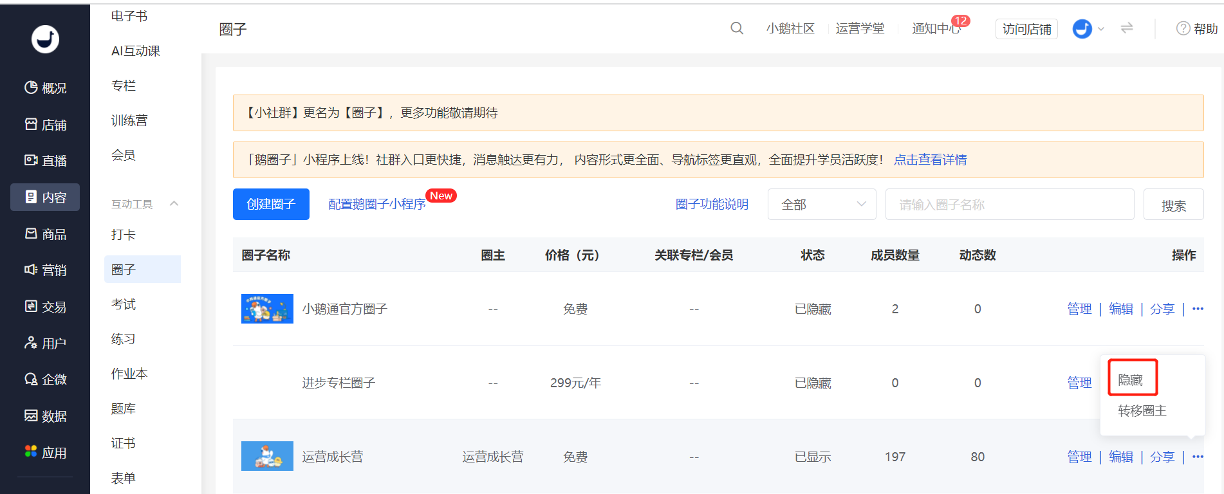
Task: Click the help question mark icon
Action: tap(1183, 28)
